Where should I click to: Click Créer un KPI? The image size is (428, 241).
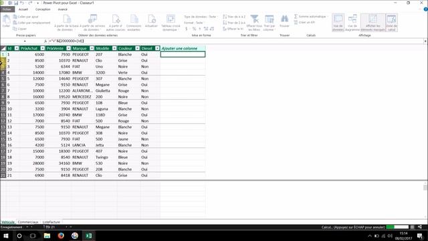304,22
